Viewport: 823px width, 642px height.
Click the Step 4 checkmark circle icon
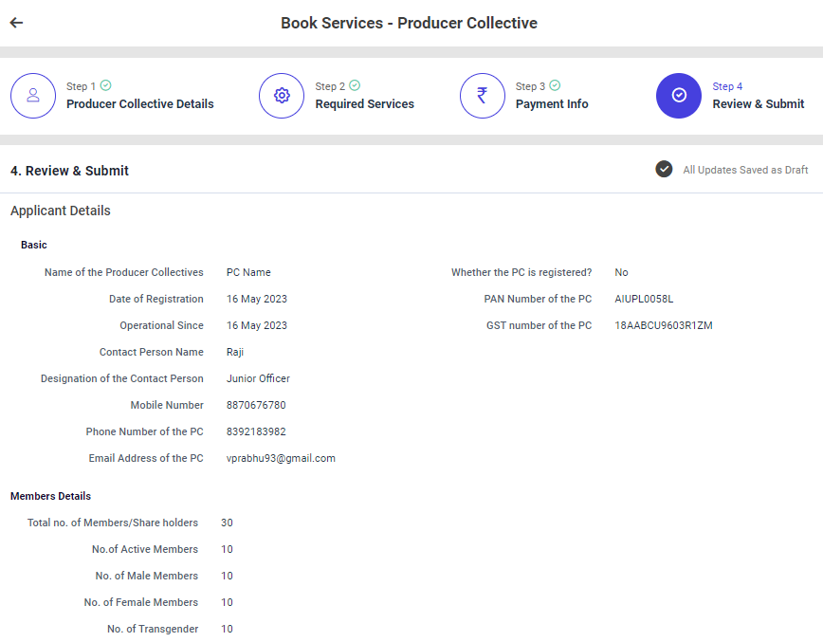pos(679,96)
